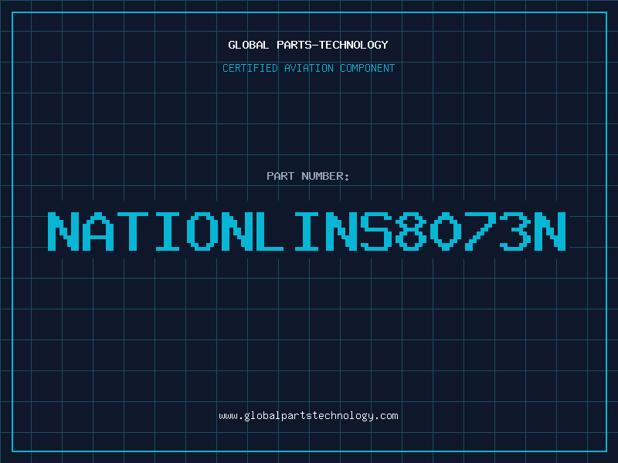Select the CERTIFIED AVIATION COMPONENT subtitle
The image size is (618, 463).
pos(308,68)
